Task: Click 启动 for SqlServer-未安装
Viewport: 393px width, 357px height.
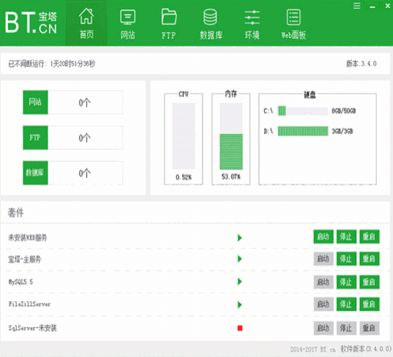Action: pyautogui.click(x=323, y=328)
